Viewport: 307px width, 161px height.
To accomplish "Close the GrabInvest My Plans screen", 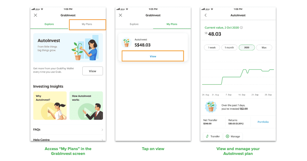I will click(120, 15).
